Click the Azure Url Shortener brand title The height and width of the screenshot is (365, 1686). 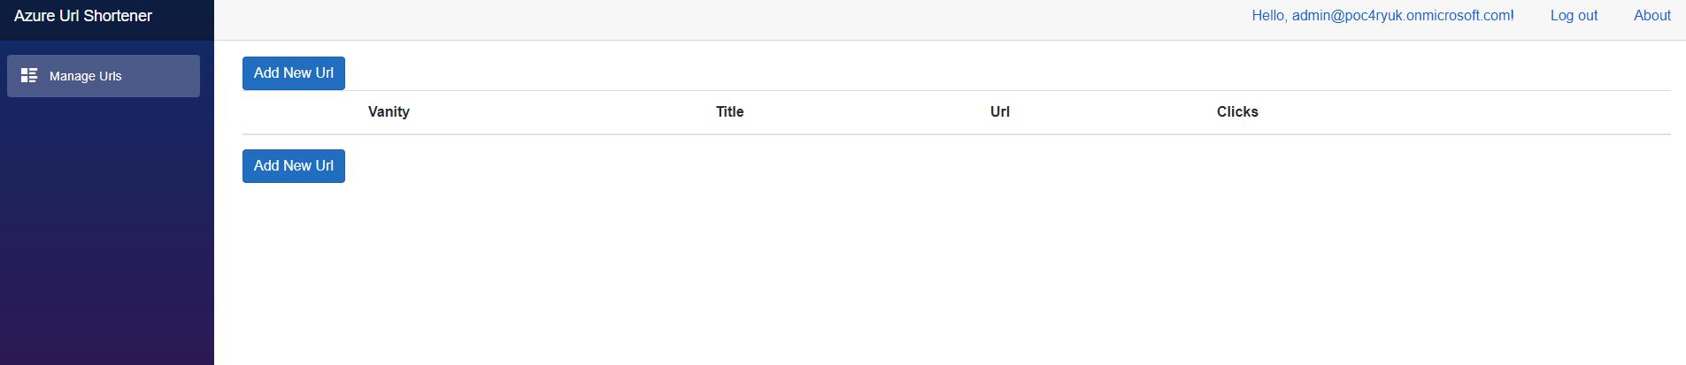(83, 16)
